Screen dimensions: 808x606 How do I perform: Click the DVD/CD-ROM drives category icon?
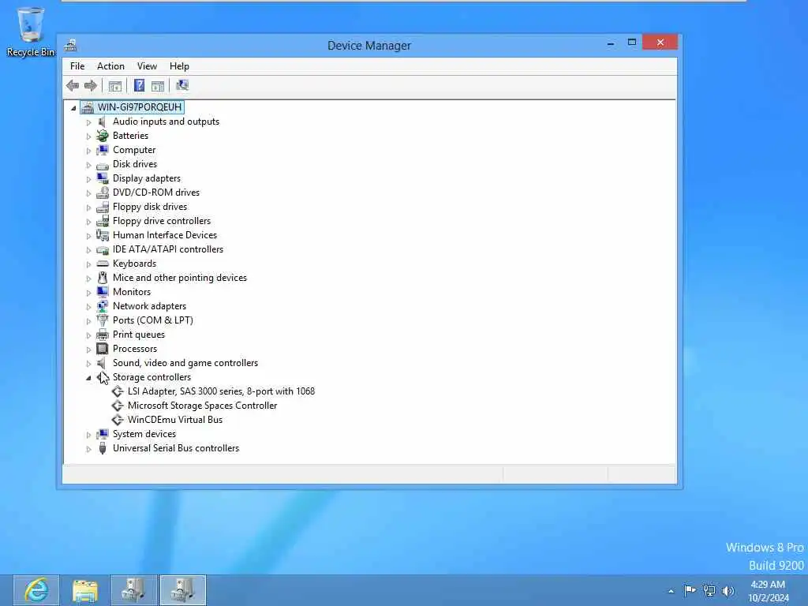(103, 193)
